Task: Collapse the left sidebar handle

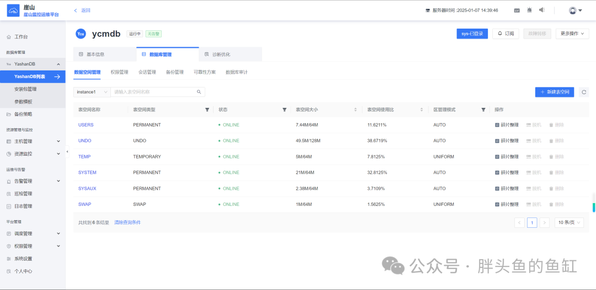Action: pyautogui.click(x=67, y=152)
